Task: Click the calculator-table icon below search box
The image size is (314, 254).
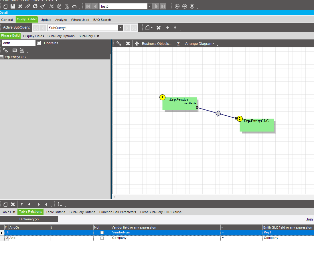Action: click(x=22, y=50)
